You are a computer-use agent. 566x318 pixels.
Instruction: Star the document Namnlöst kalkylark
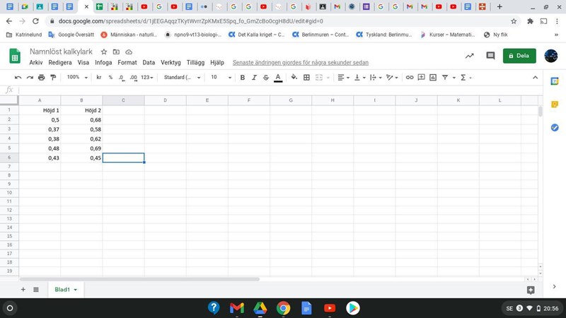coord(104,52)
